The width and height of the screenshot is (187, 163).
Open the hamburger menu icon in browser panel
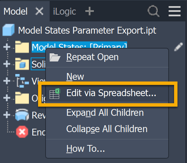[x=174, y=11]
